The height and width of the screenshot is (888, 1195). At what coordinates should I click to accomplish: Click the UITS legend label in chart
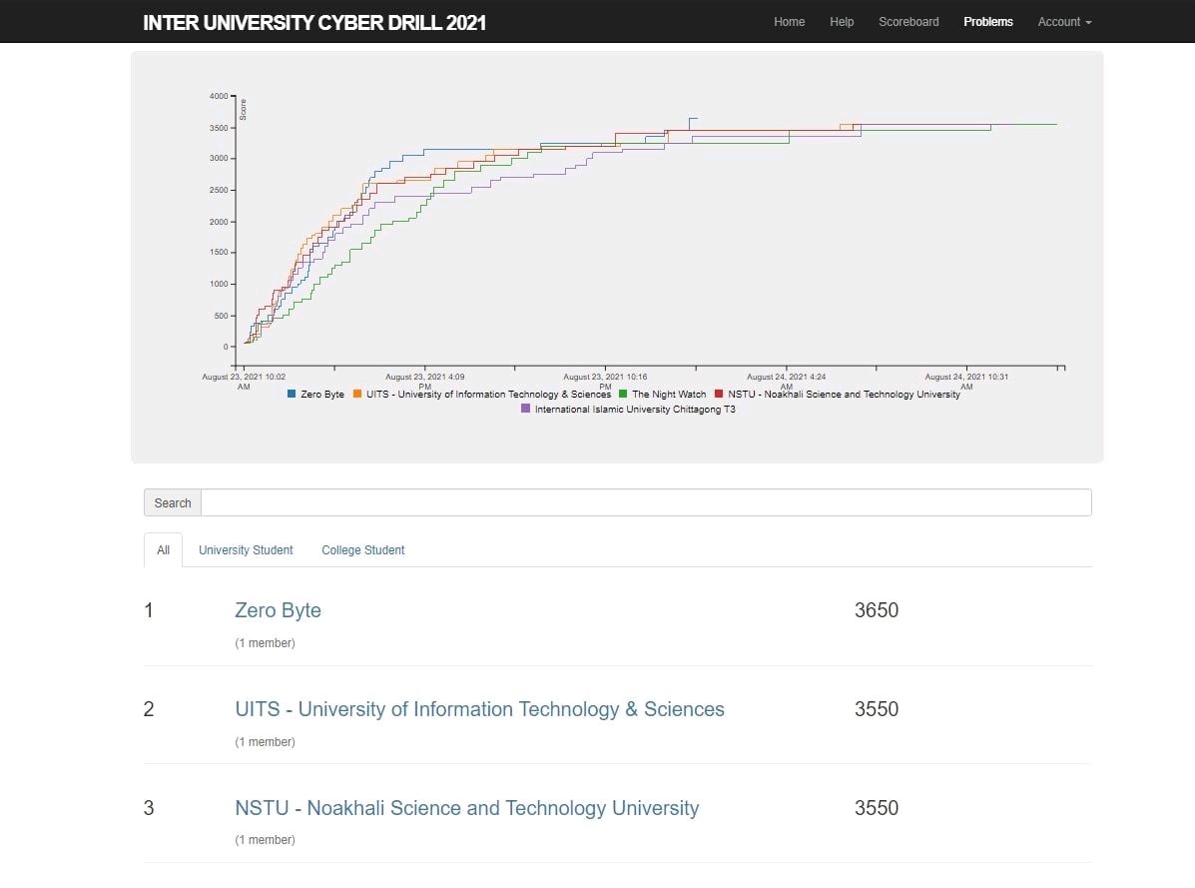tap(488, 395)
